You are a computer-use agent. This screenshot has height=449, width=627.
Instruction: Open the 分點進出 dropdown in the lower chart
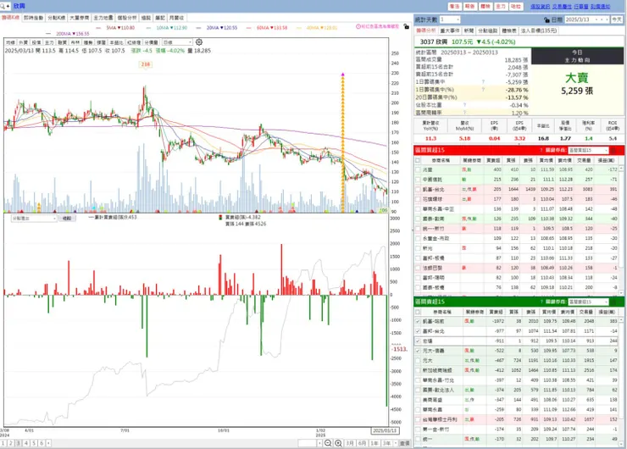pos(34,219)
